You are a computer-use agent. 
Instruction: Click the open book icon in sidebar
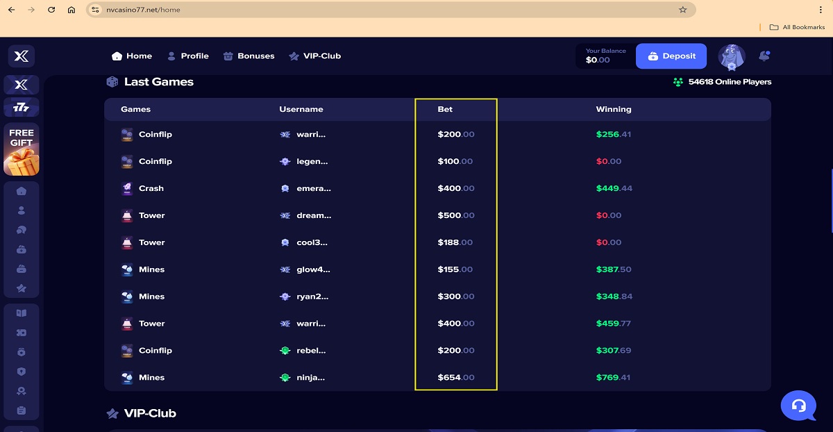point(22,313)
